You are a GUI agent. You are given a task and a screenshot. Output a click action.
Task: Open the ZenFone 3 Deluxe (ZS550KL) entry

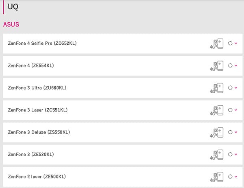[x=123, y=132]
